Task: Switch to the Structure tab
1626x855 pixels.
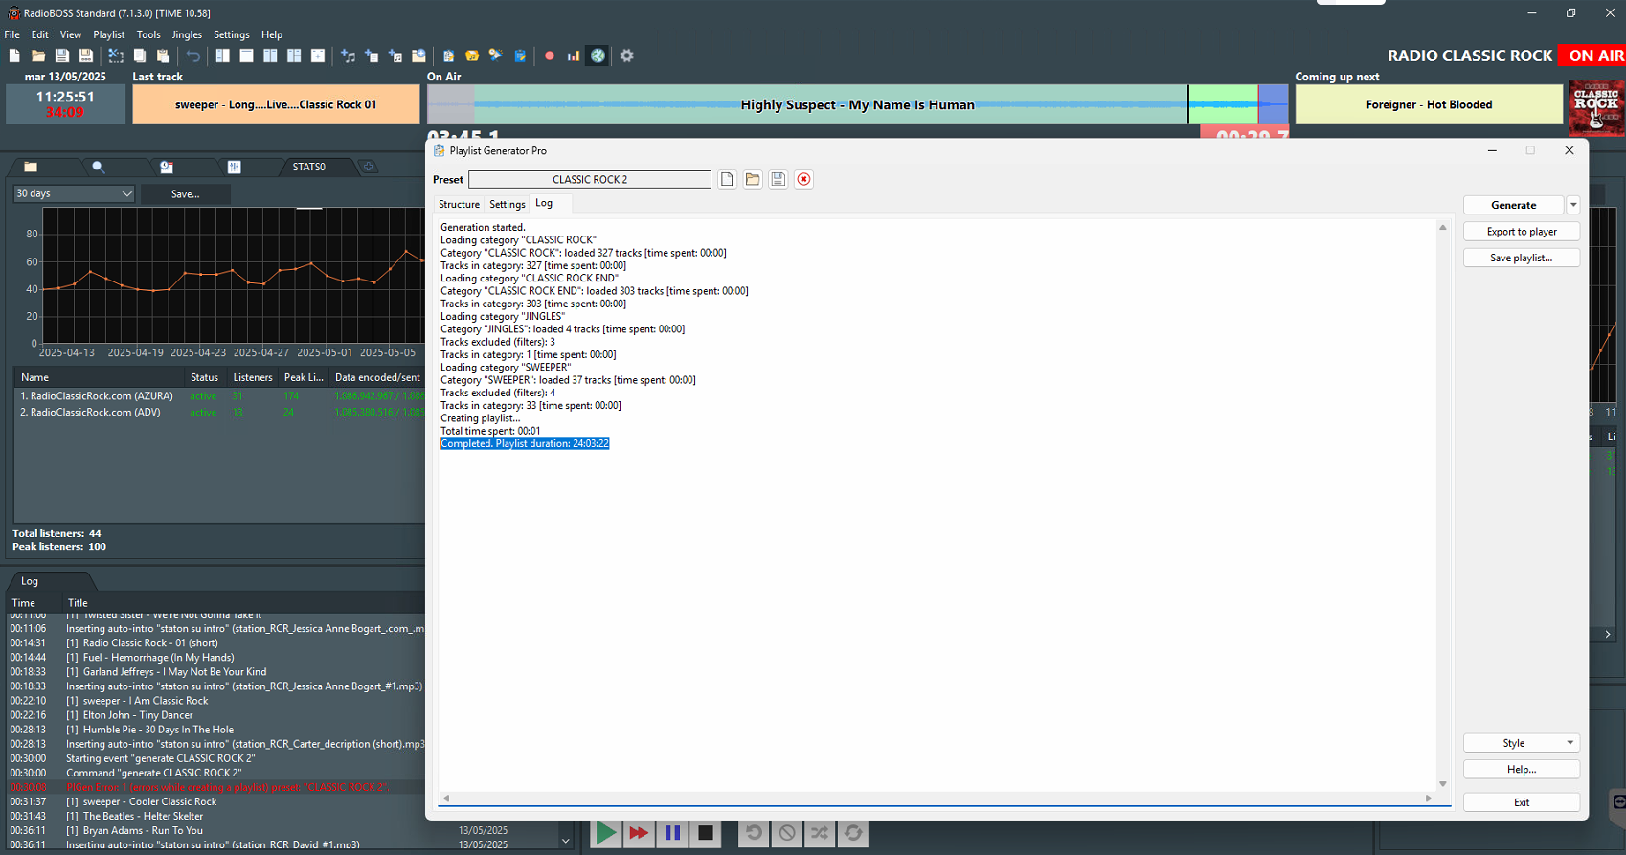Action: (x=459, y=204)
